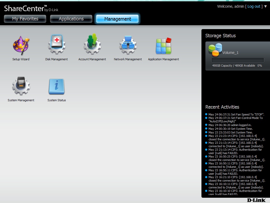Click the "May 23 16:50:25 CIFS" entry

[237, 158]
